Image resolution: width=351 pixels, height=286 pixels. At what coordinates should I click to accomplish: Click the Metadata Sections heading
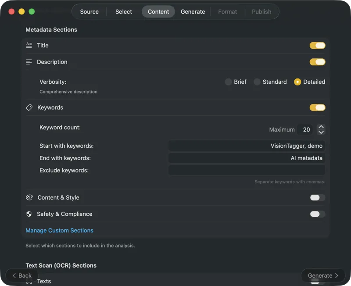coord(51,30)
